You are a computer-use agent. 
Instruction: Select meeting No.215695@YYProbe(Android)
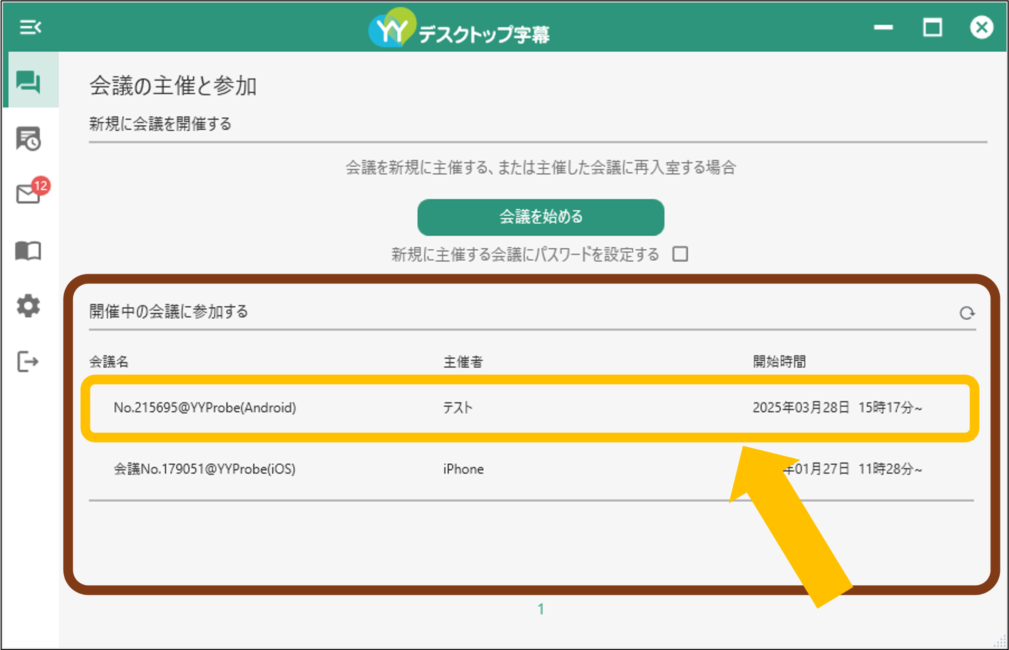tap(530, 408)
